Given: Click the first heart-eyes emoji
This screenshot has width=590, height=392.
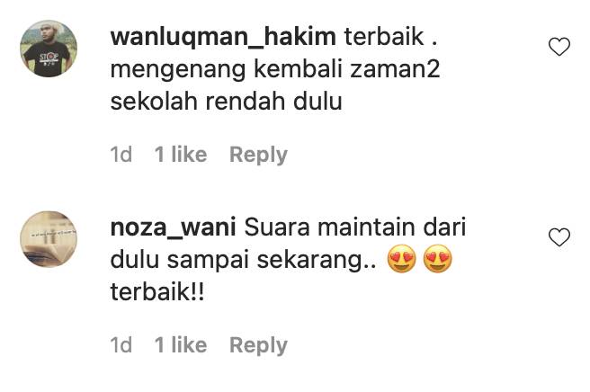Looking at the screenshot, I should pos(402,259).
